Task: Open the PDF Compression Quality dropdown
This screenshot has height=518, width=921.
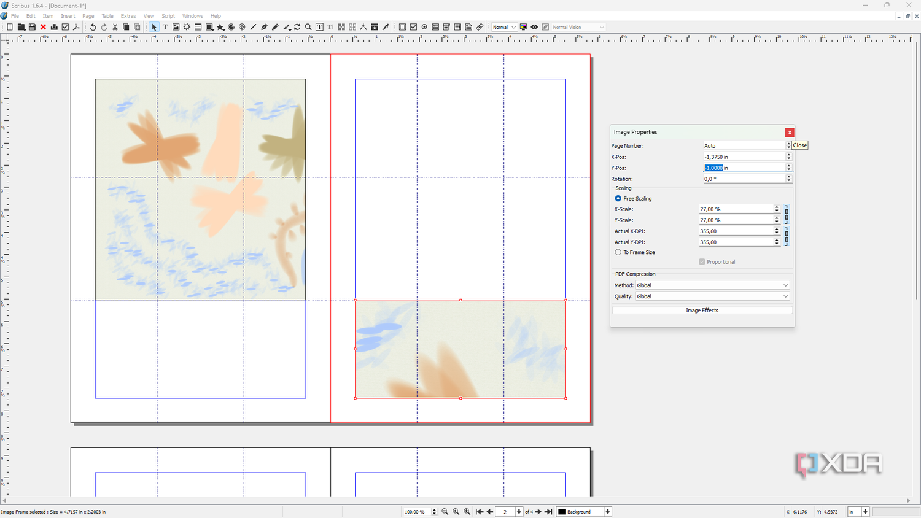Action: pyautogui.click(x=713, y=296)
